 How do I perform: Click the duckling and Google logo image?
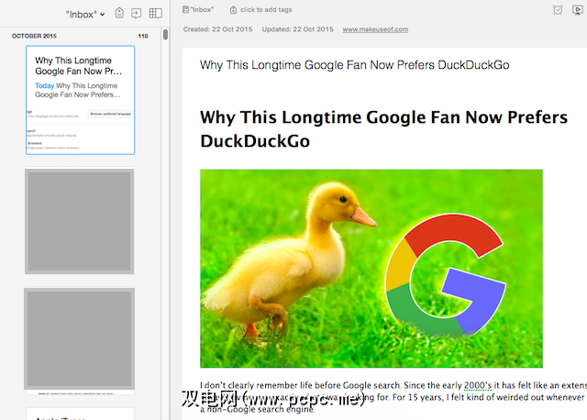371,269
